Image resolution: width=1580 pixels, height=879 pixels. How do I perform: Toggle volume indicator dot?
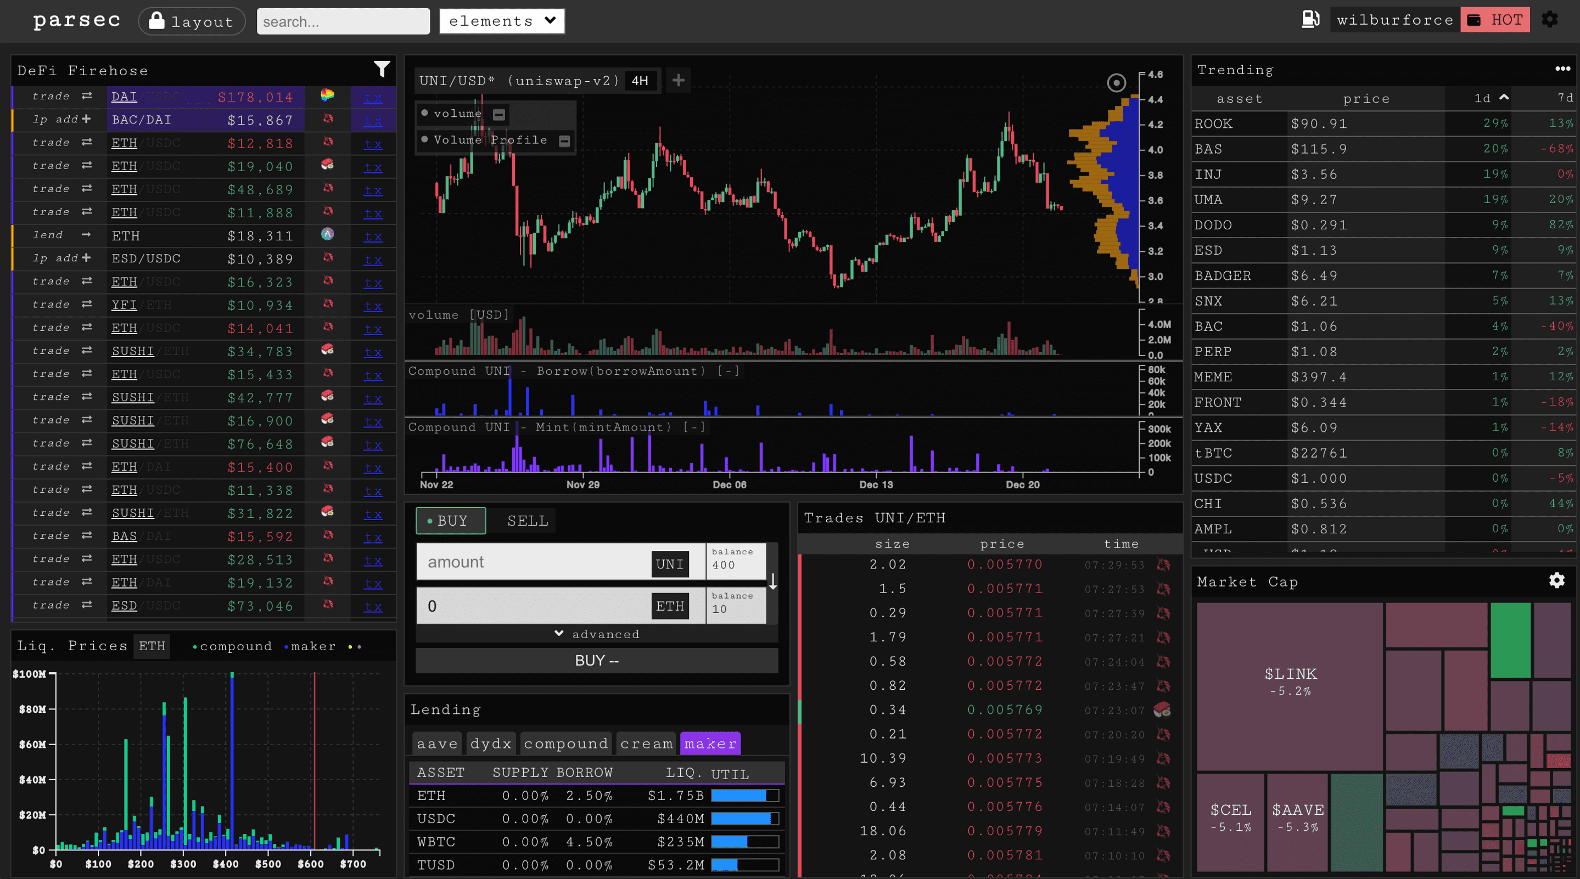tap(424, 113)
